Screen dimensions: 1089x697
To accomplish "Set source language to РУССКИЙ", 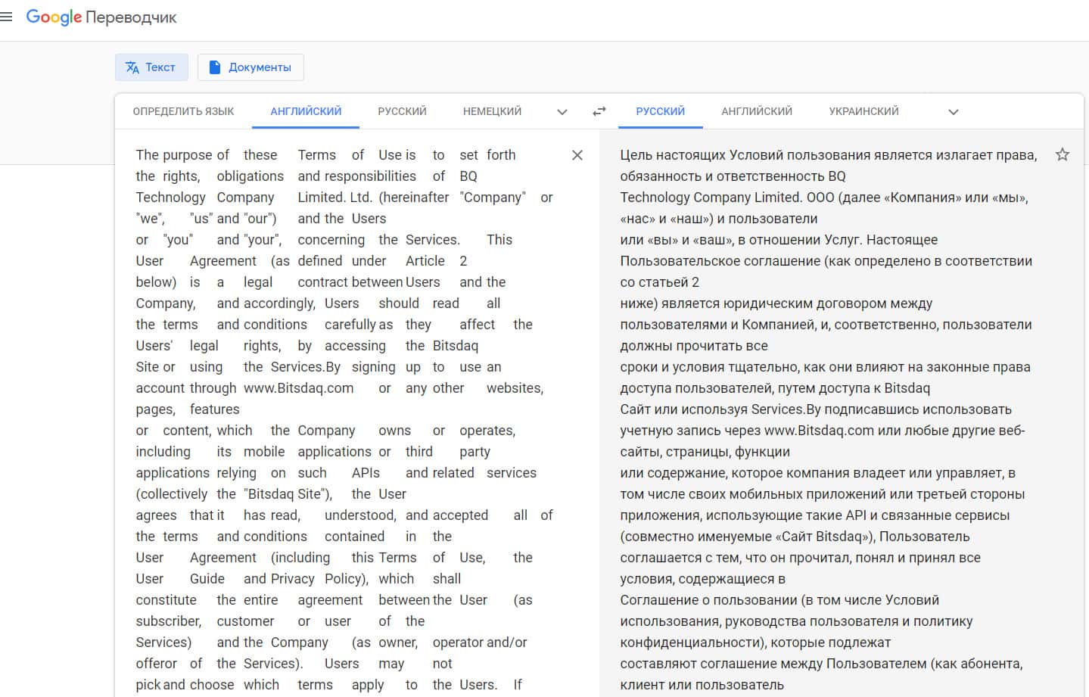I will (x=402, y=111).
